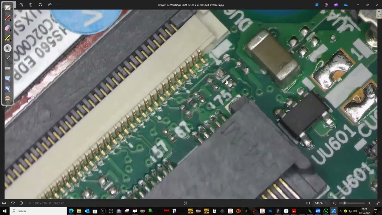Screen dimensions: 382x215
Task: Toggle the filmstrip view icon
Action: point(4,203)
